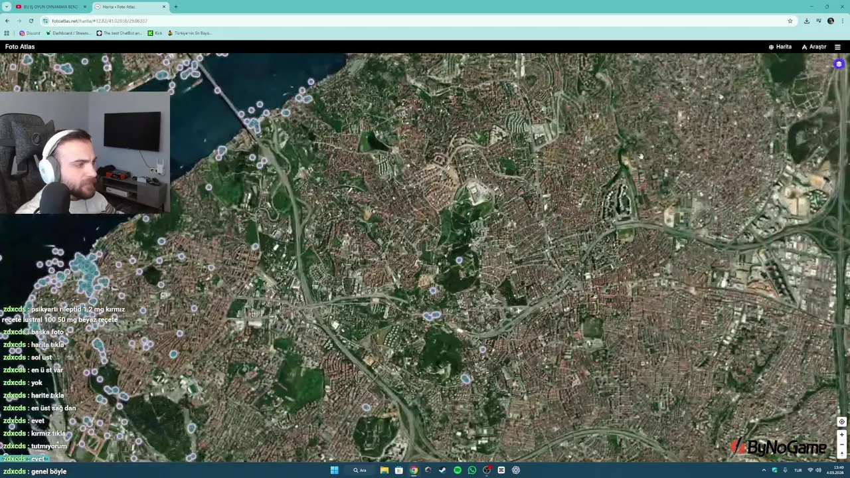This screenshot has height=478, width=850.
Task: Open the Chrome three-dot menu
Action: [x=842, y=21]
